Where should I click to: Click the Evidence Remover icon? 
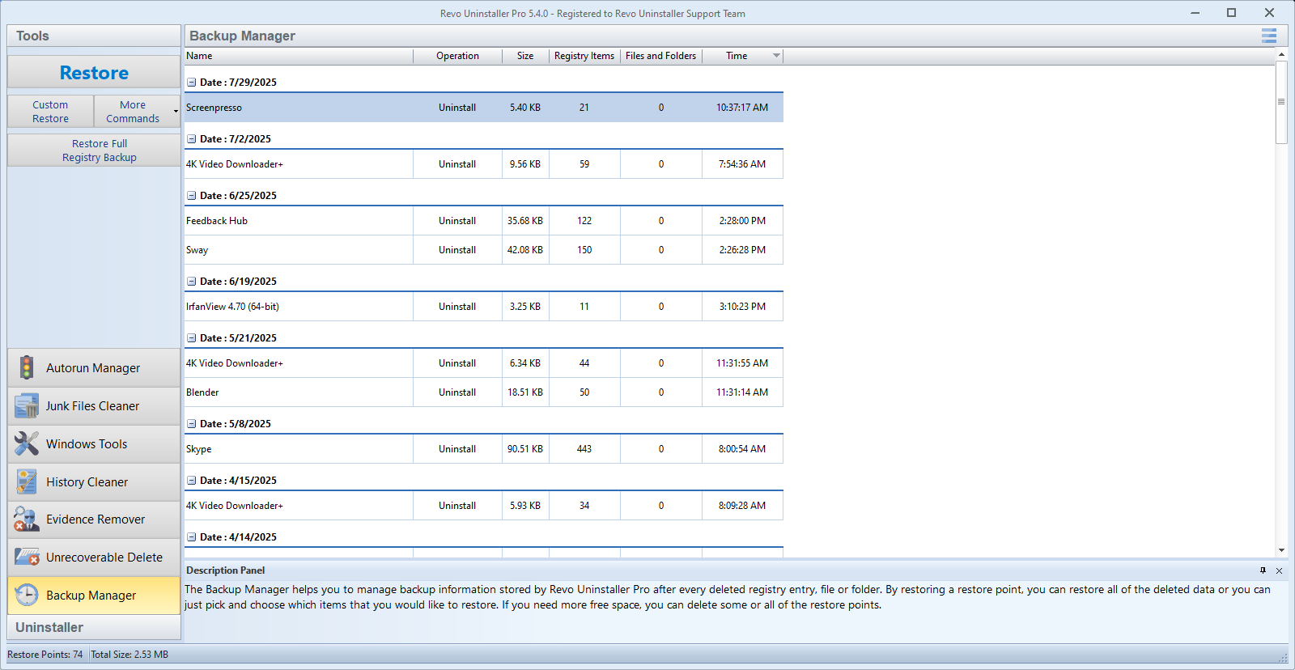point(27,519)
